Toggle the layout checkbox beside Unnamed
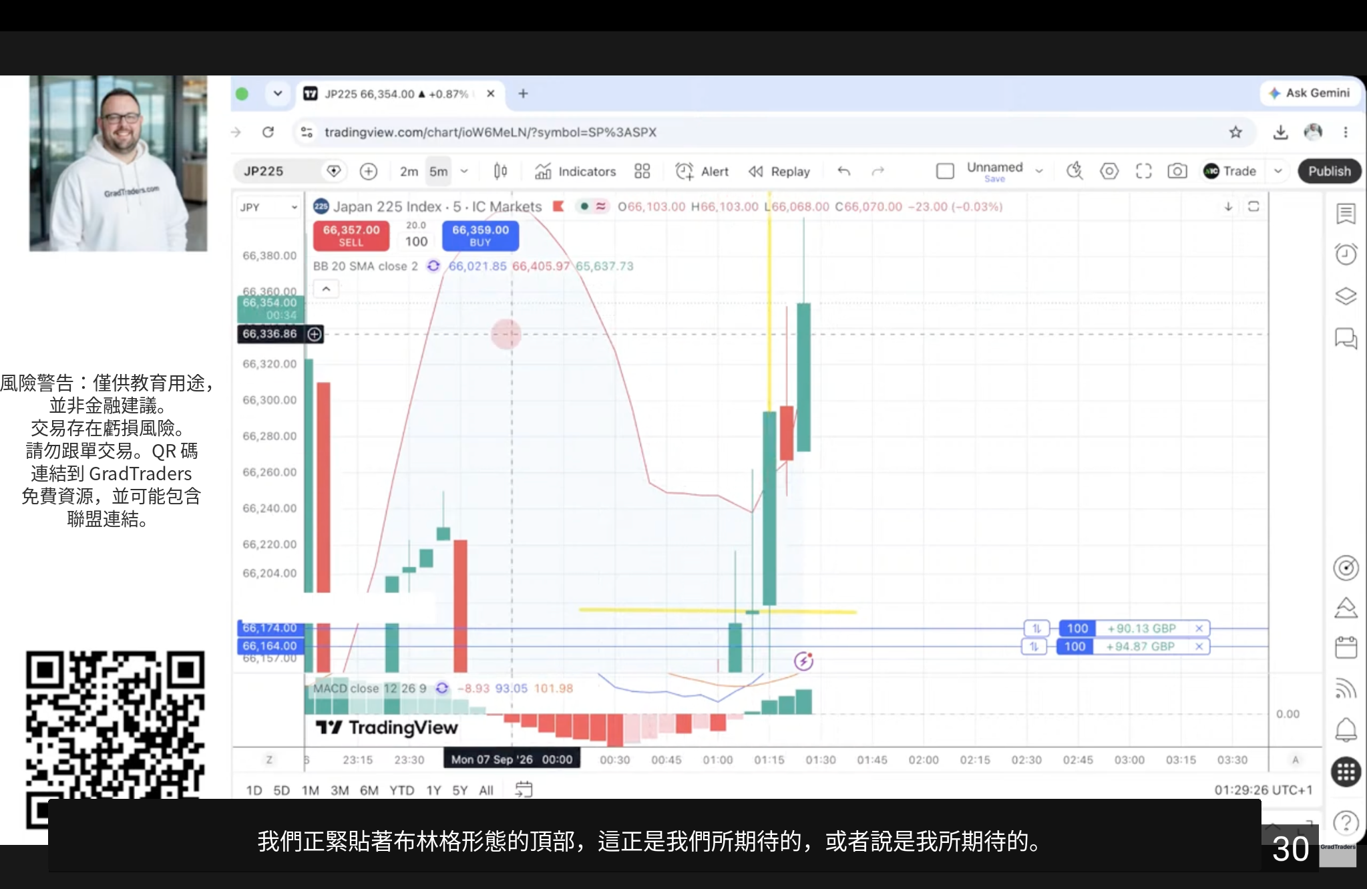Viewport: 1367px width, 889px height. click(945, 172)
